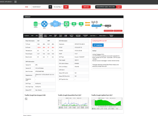
Task: Click the red OLT Rx Power value
Action: click(x=39, y=47)
